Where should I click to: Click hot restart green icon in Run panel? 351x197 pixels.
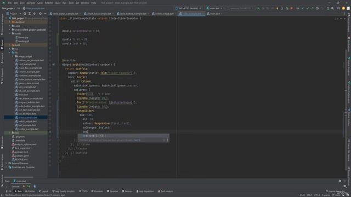pyautogui.click(x=29, y=186)
